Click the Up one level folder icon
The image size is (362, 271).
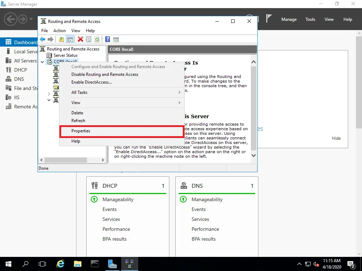[x=62, y=40]
